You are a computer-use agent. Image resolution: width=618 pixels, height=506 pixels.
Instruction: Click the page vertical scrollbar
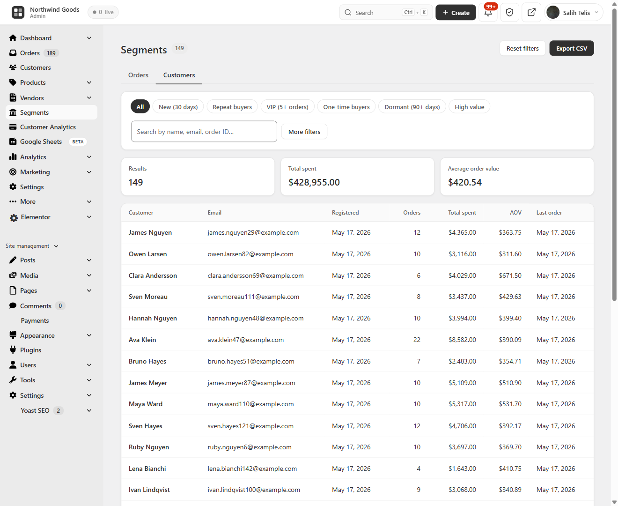point(614,155)
